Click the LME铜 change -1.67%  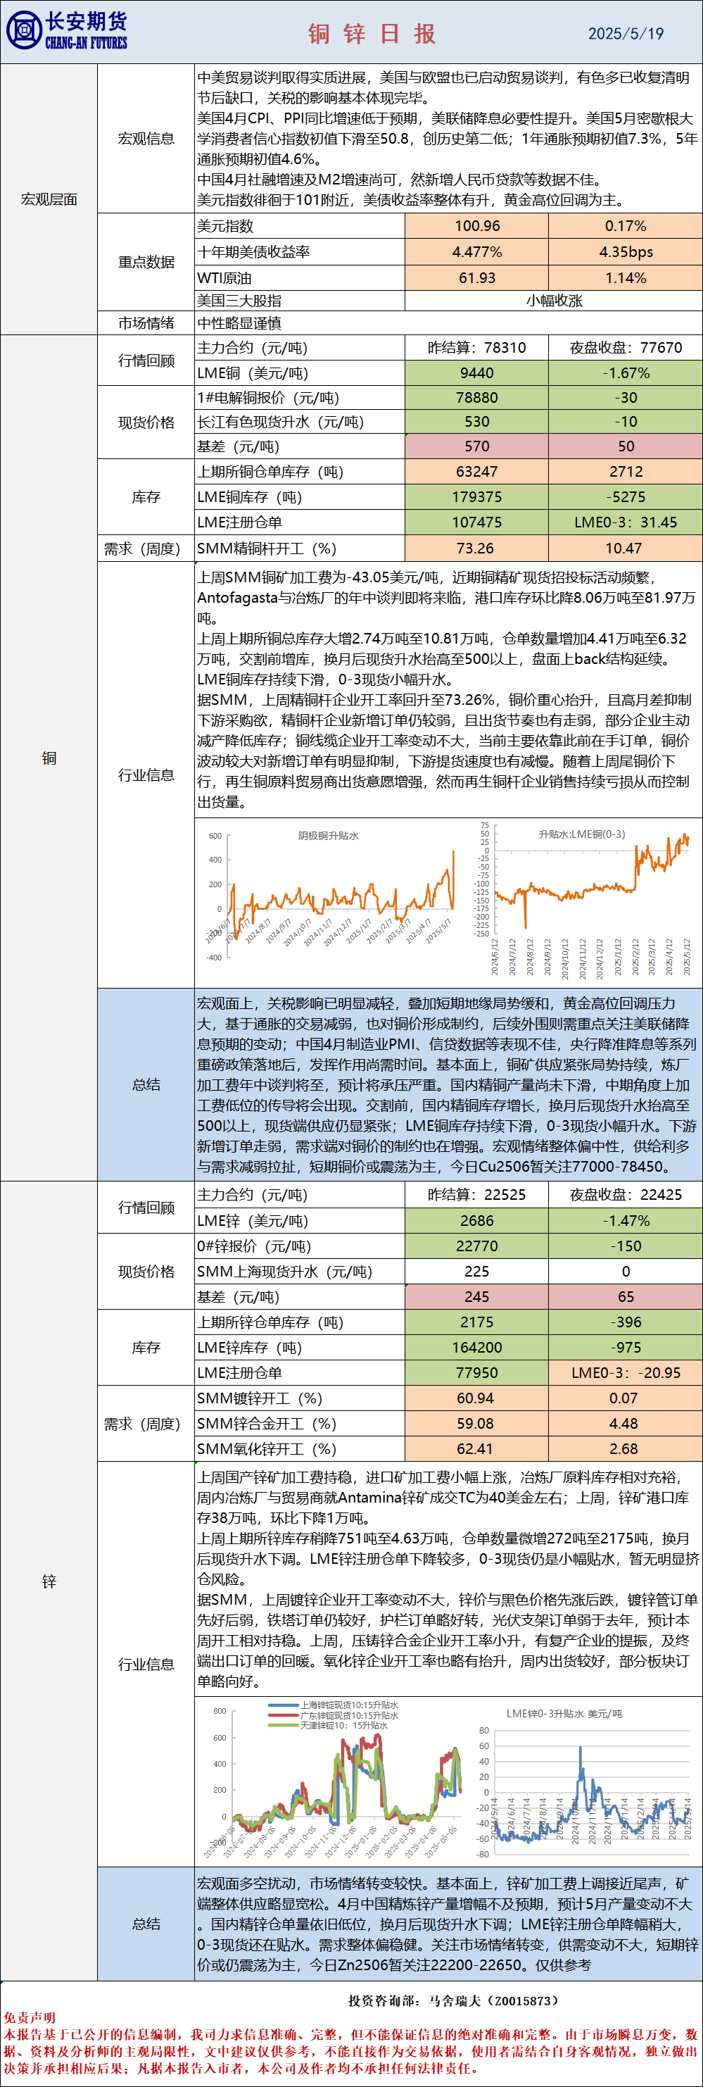(x=626, y=372)
